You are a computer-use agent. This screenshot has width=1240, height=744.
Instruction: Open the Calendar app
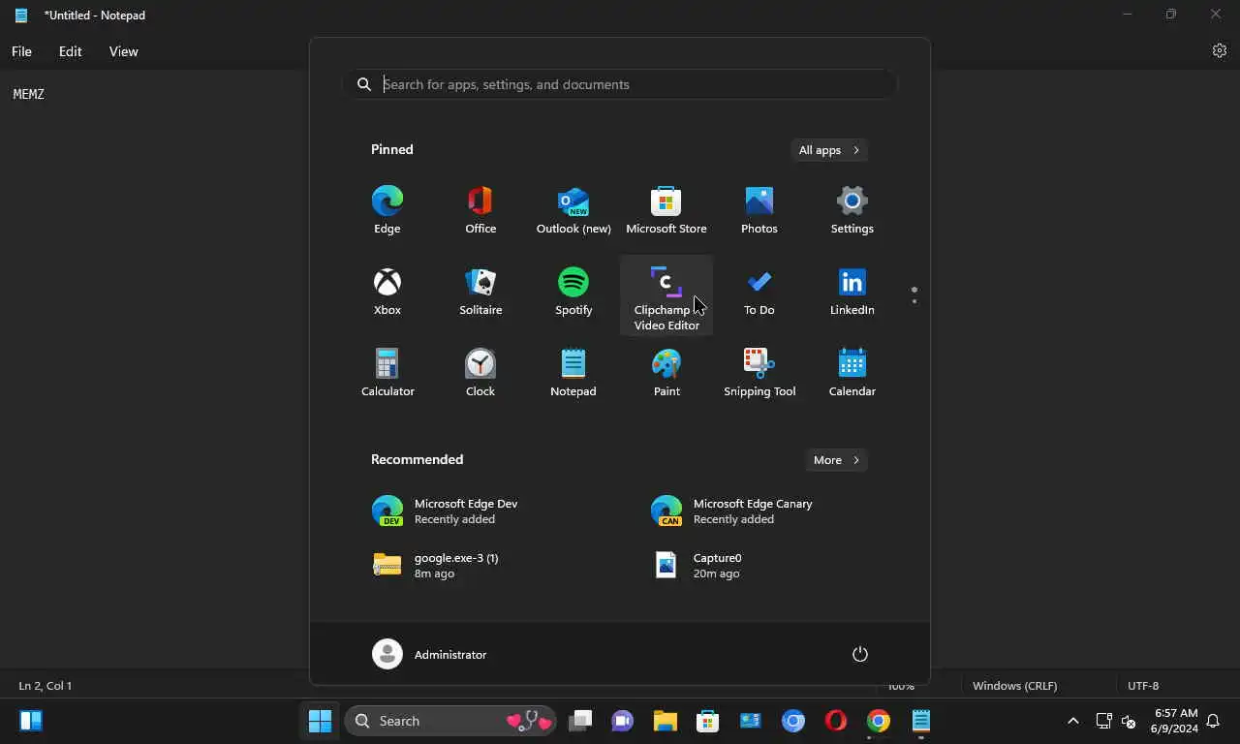(852, 373)
